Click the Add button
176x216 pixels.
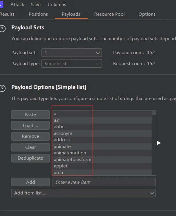(30, 182)
